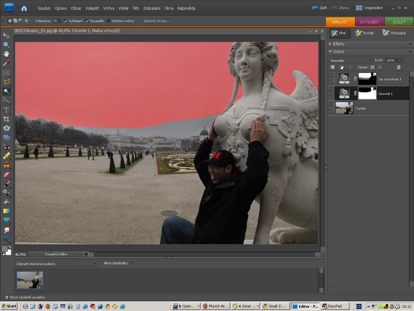This screenshot has height=311, width=414.
Task: Switch to the VYTVOŘIT tab
Action: [369, 22]
